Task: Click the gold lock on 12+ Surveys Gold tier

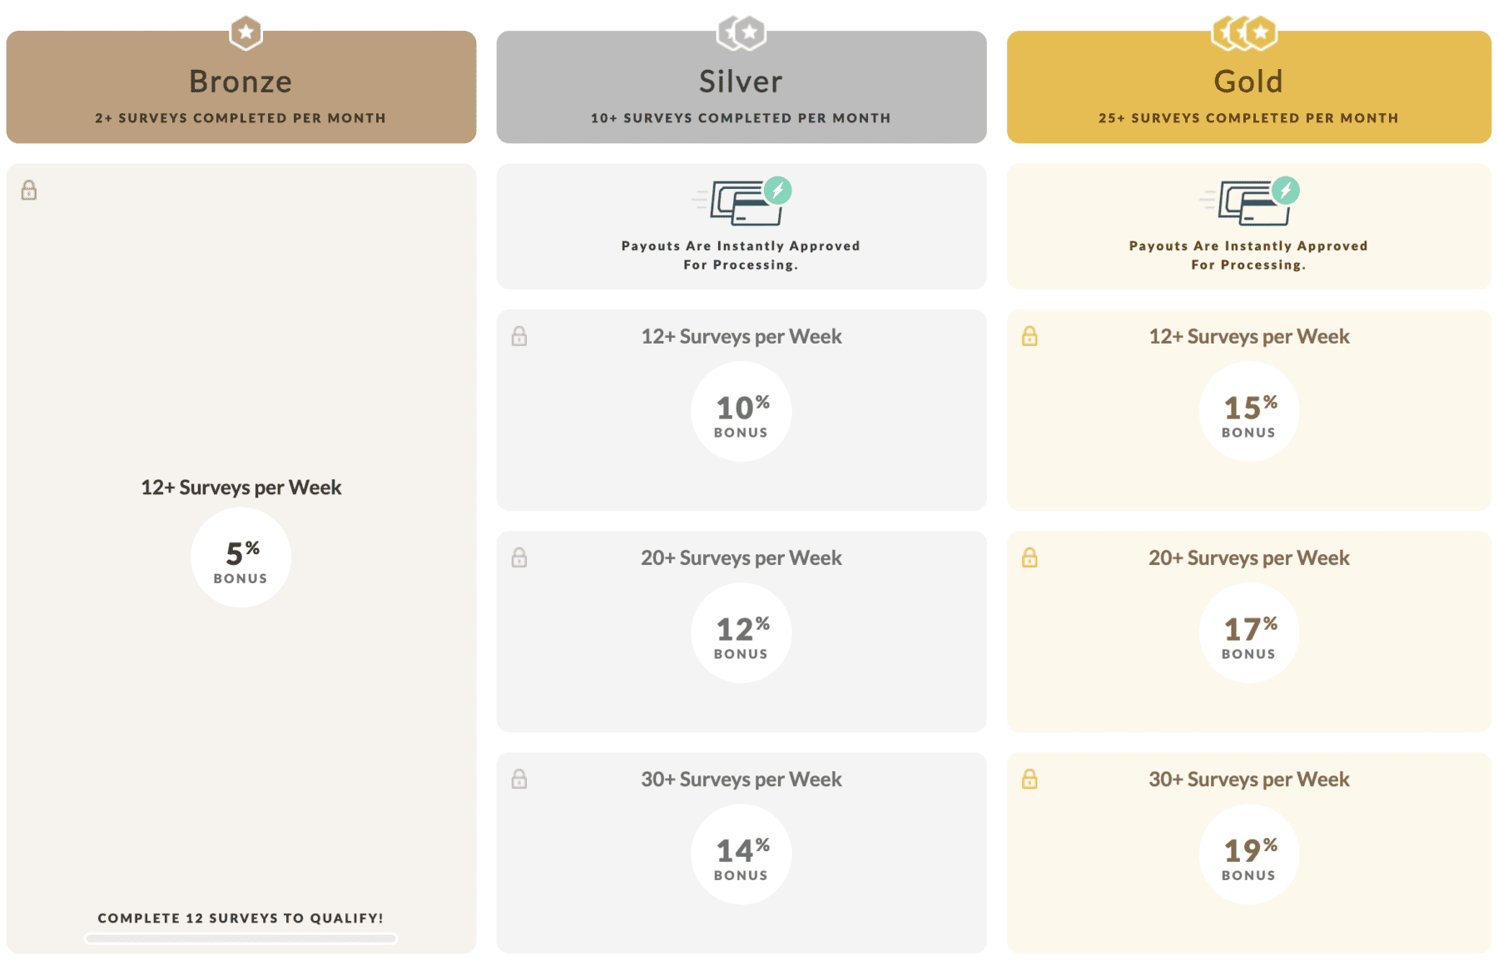Action: 1029,336
